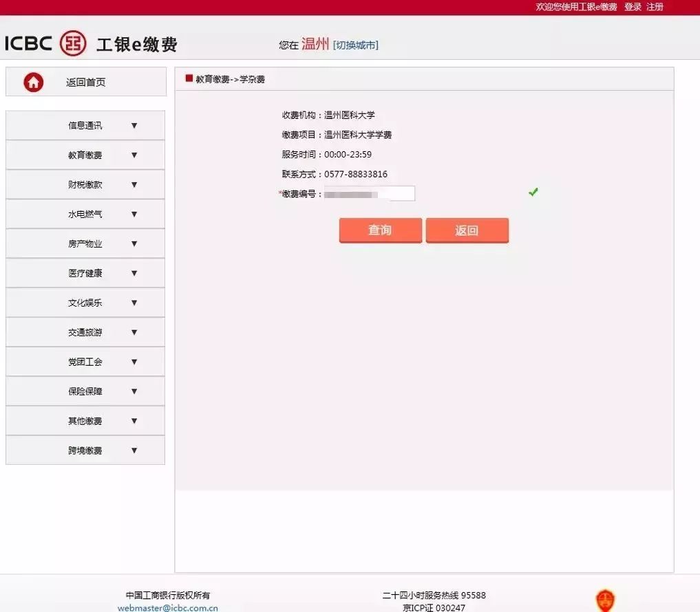
Task: Open the 财税缴款 menu category
Action: [85, 184]
